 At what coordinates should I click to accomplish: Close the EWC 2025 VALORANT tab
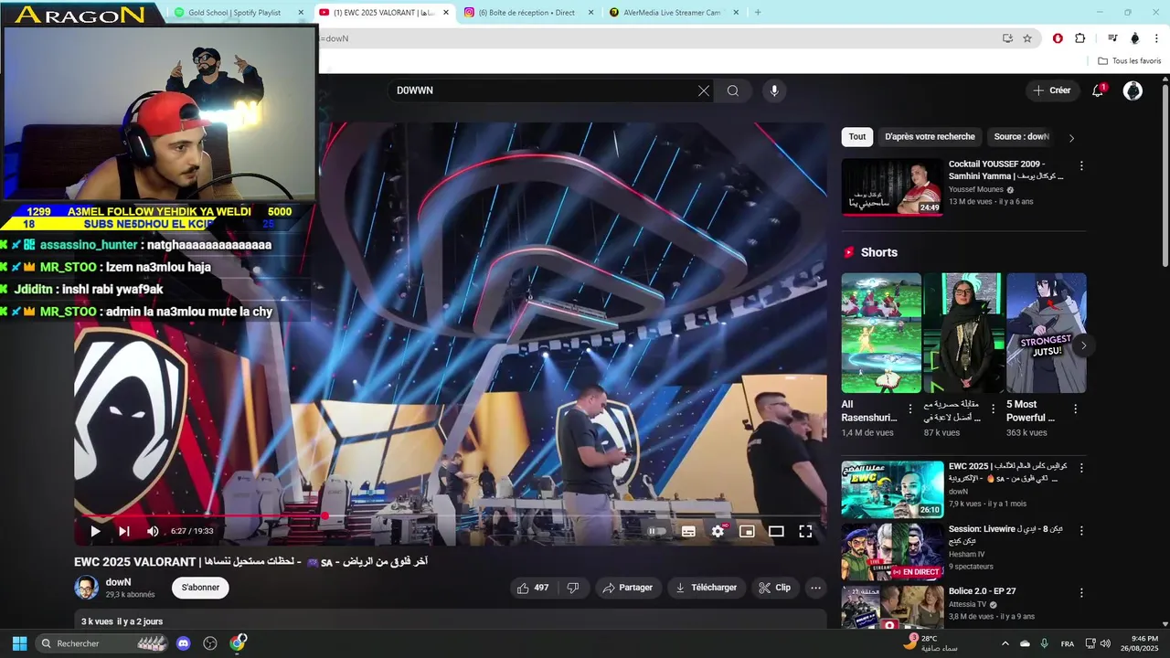click(x=445, y=13)
